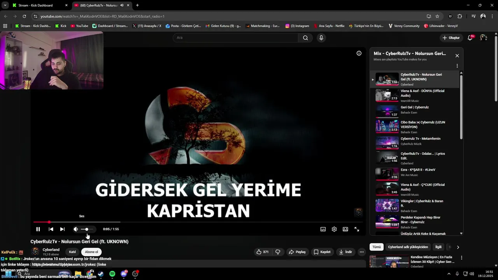
Task: Open the info card icon on the video
Action: (x=359, y=53)
